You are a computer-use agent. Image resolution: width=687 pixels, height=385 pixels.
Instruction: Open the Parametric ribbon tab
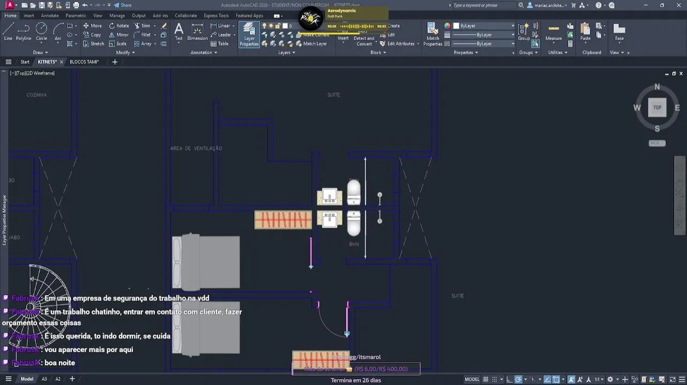[x=76, y=16]
